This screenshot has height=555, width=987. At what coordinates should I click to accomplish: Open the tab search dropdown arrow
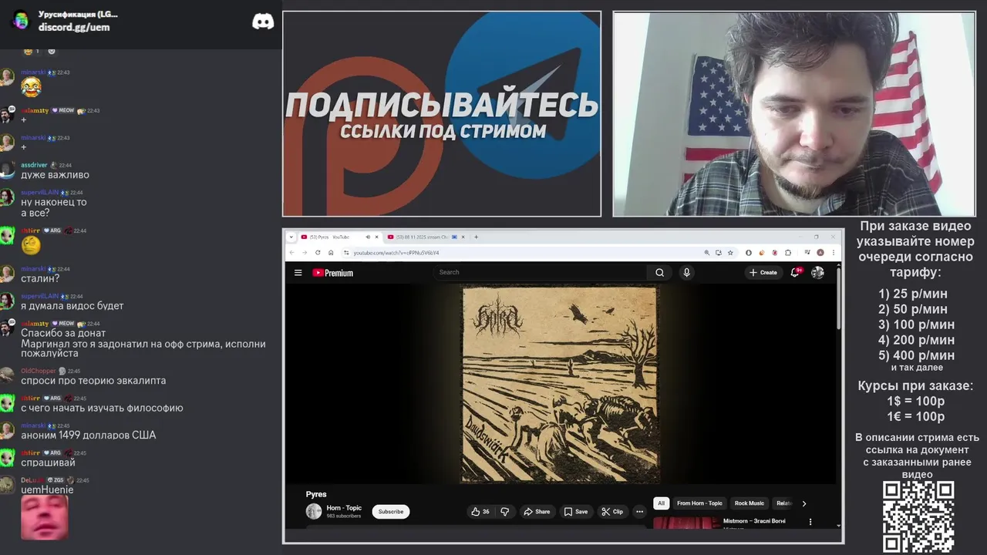[291, 237]
